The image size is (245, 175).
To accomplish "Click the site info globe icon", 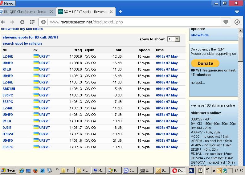I will [x=43, y=22].
